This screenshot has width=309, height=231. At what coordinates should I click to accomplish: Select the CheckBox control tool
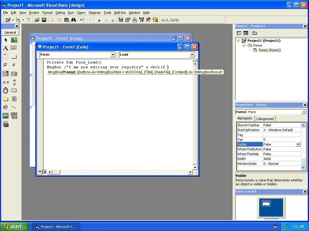coord(6,65)
